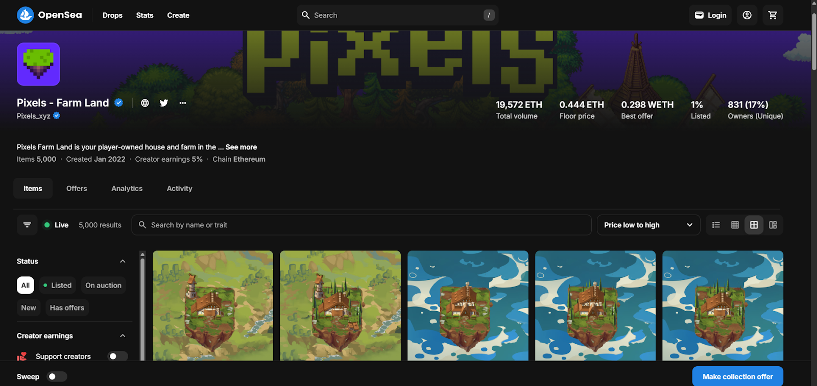The image size is (817, 386).
Task: Click the 5,000 results count
Action: (x=100, y=225)
